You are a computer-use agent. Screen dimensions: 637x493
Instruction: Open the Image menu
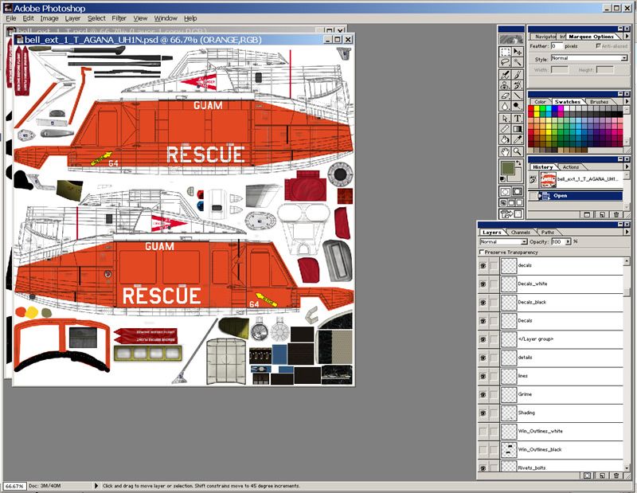[49, 18]
